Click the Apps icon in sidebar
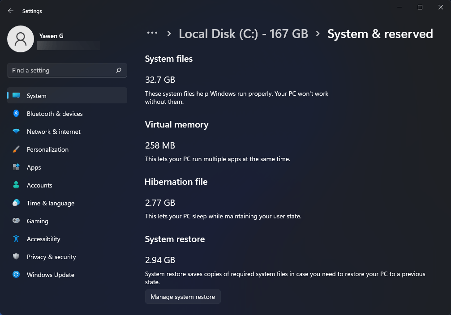This screenshot has height=315, width=451. [x=17, y=167]
